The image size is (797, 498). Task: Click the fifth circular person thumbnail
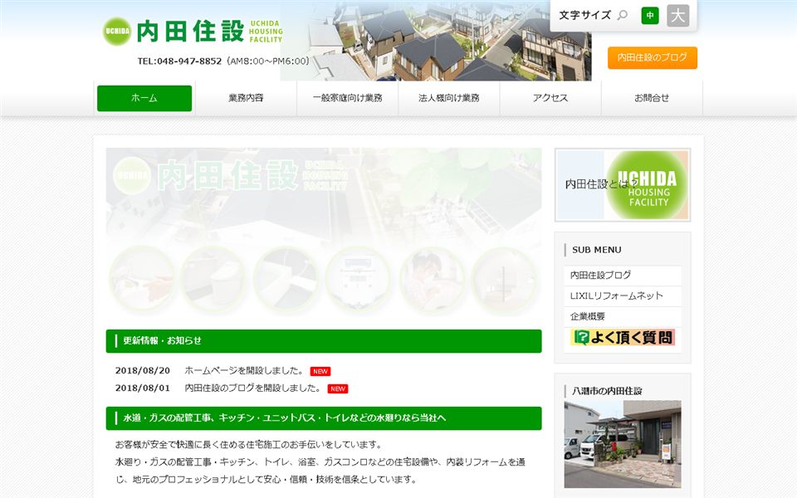[432, 278]
